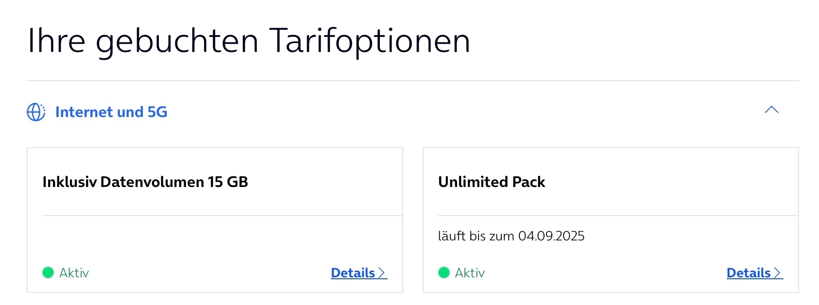This screenshot has width=819, height=305.
Task: Click the globe icon beside Internet und 5G
Action: coord(36,112)
